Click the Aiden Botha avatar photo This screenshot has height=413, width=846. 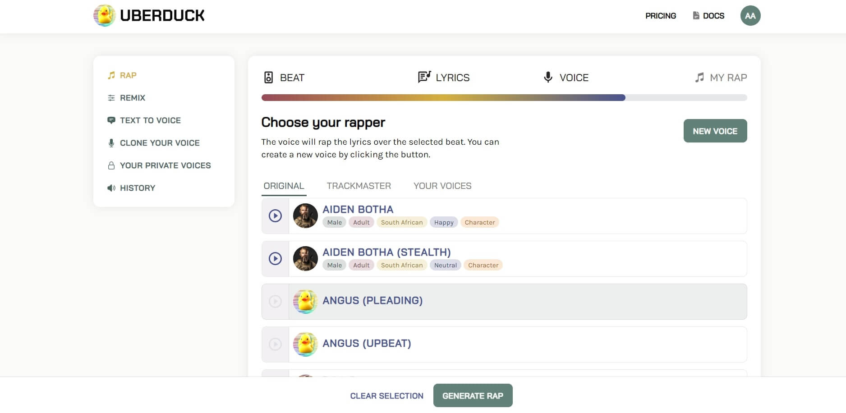(305, 216)
